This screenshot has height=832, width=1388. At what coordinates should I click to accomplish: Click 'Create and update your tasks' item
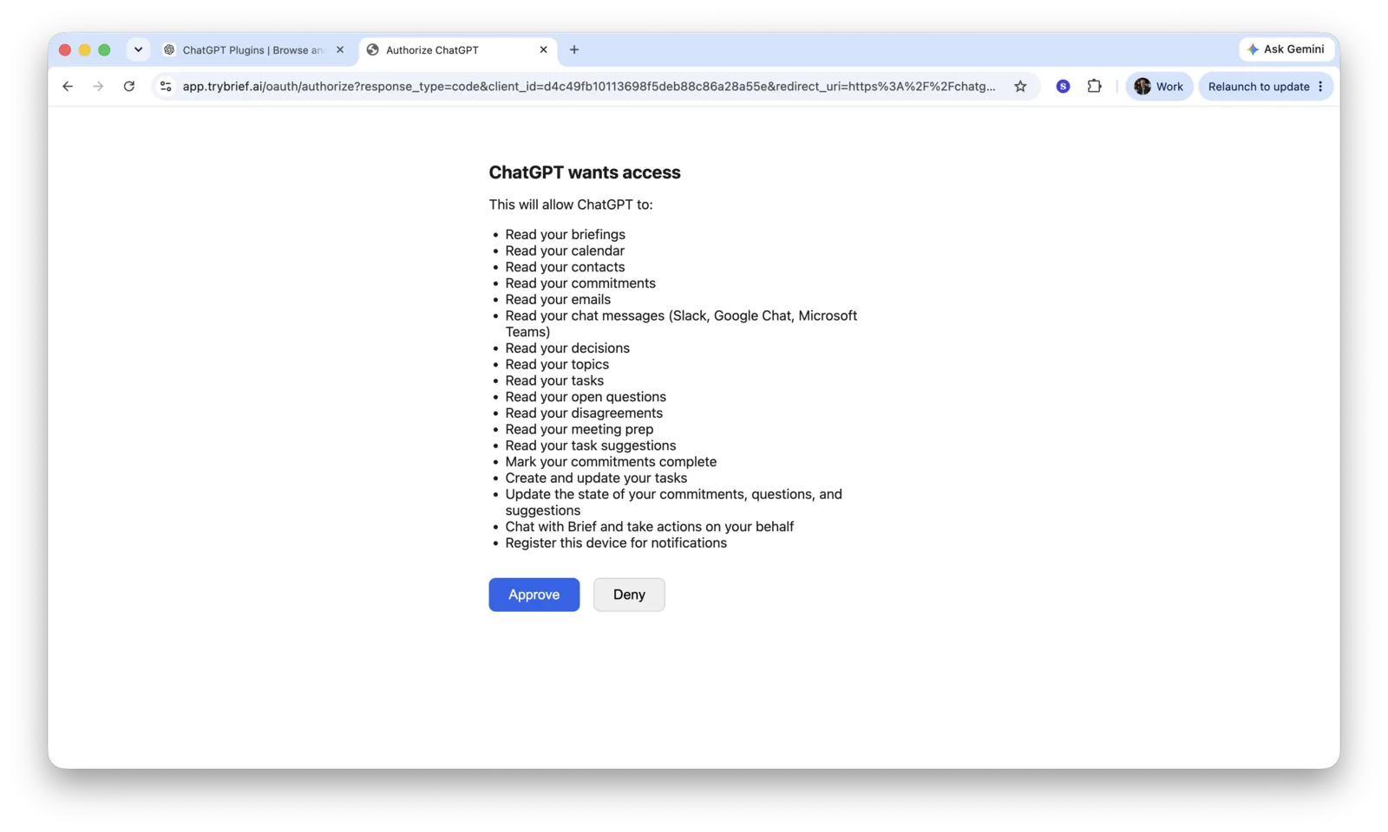596,478
